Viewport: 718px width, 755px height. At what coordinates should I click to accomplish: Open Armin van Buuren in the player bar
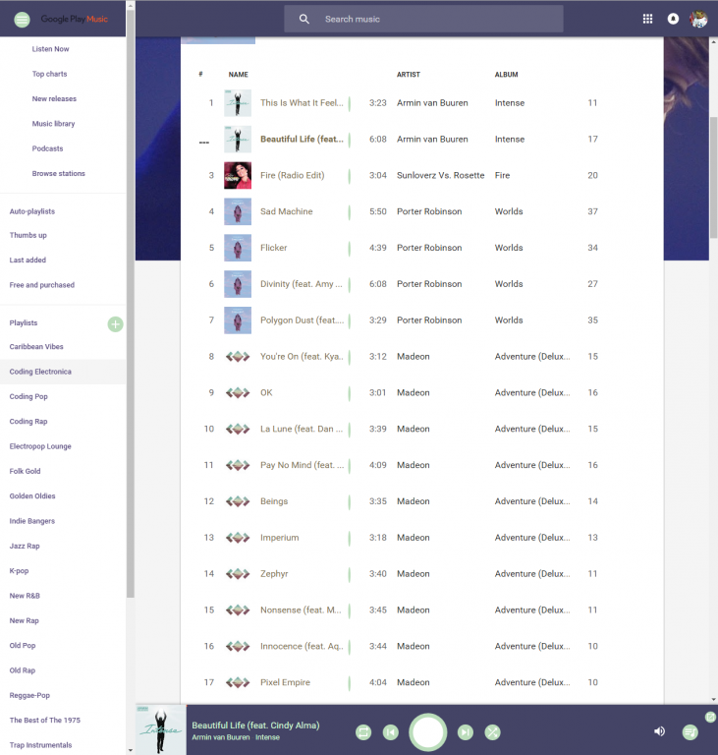(221, 737)
